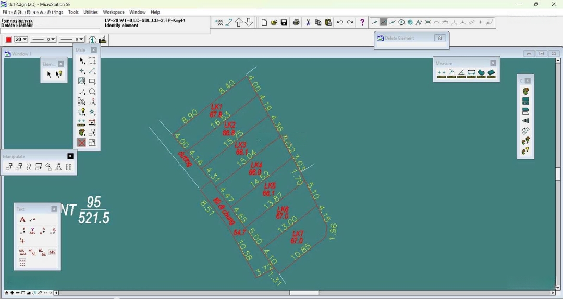Open the active level 20 dropdown

point(21,40)
